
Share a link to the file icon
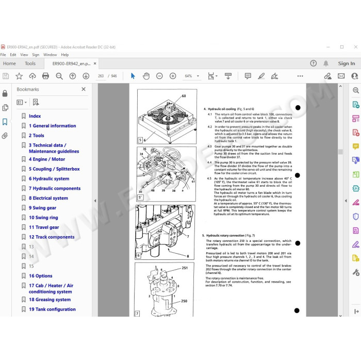[x=327, y=76]
